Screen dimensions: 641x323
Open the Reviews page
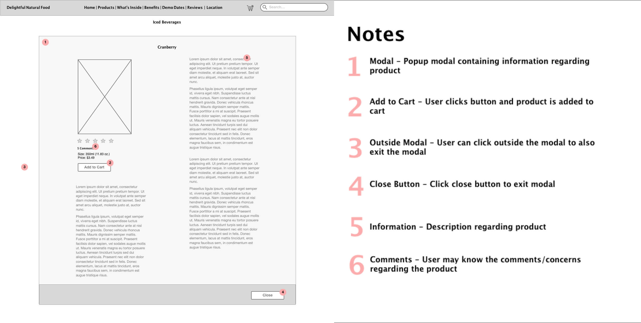click(195, 8)
